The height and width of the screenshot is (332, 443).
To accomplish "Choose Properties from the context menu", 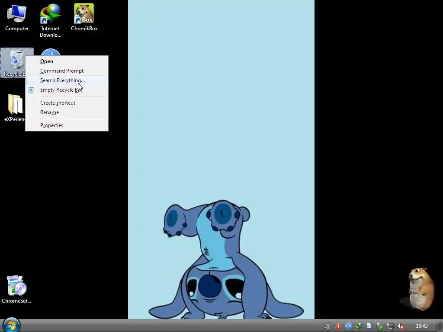I will point(67,125).
